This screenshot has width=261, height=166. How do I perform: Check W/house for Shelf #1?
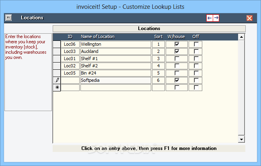click(177, 59)
